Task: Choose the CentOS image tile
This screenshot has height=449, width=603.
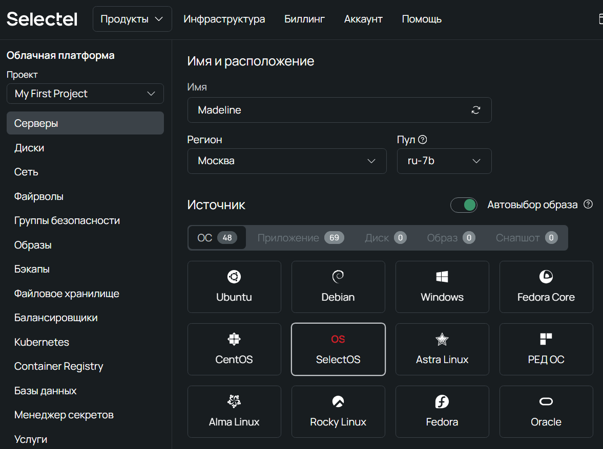Action: [234, 349]
